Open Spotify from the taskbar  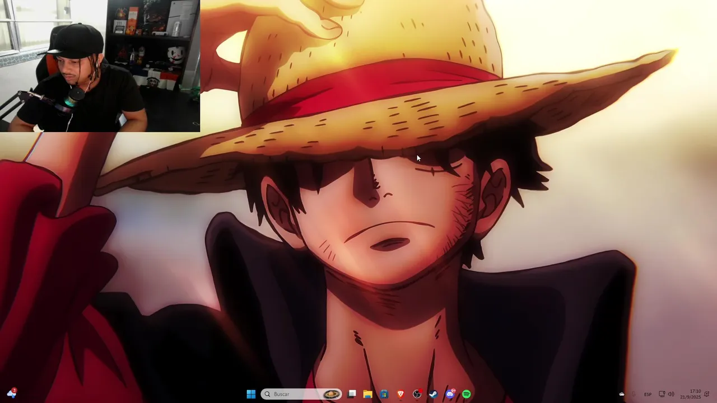[x=466, y=394]
